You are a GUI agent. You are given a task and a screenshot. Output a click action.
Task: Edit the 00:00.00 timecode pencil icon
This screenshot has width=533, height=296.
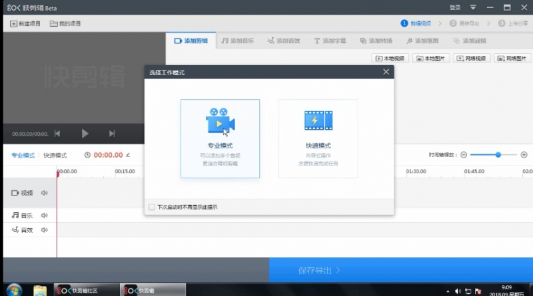click(128, 155)
